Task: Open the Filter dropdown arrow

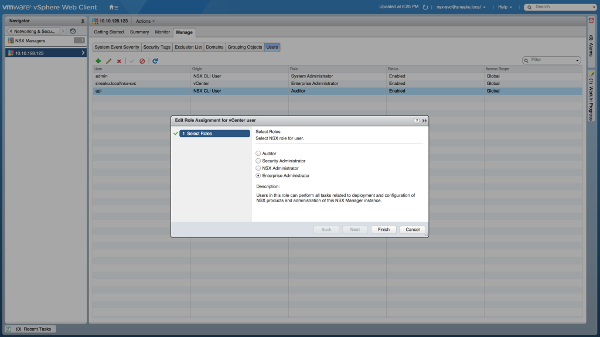Action: (577, 60)
